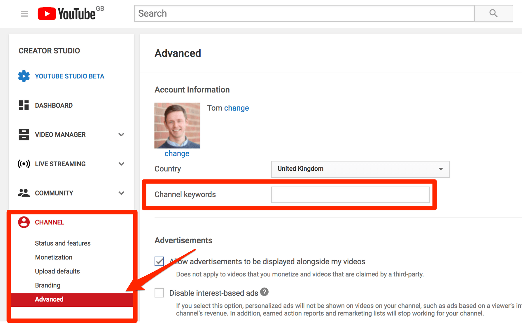Click the search magnifier icon
522x323 pixels.
[493, 13]
